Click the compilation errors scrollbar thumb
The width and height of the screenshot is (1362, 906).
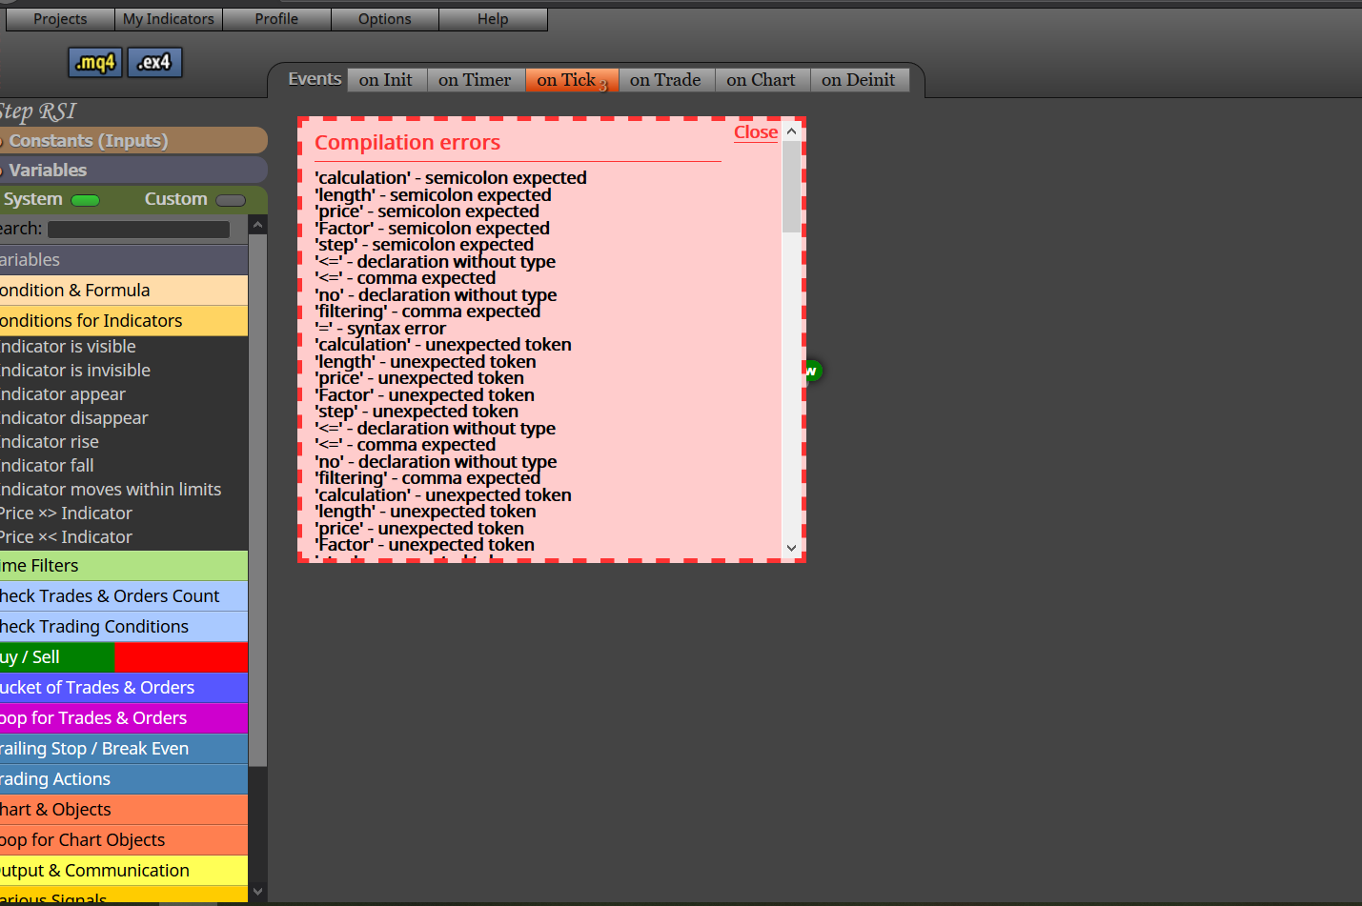(791, 187)
